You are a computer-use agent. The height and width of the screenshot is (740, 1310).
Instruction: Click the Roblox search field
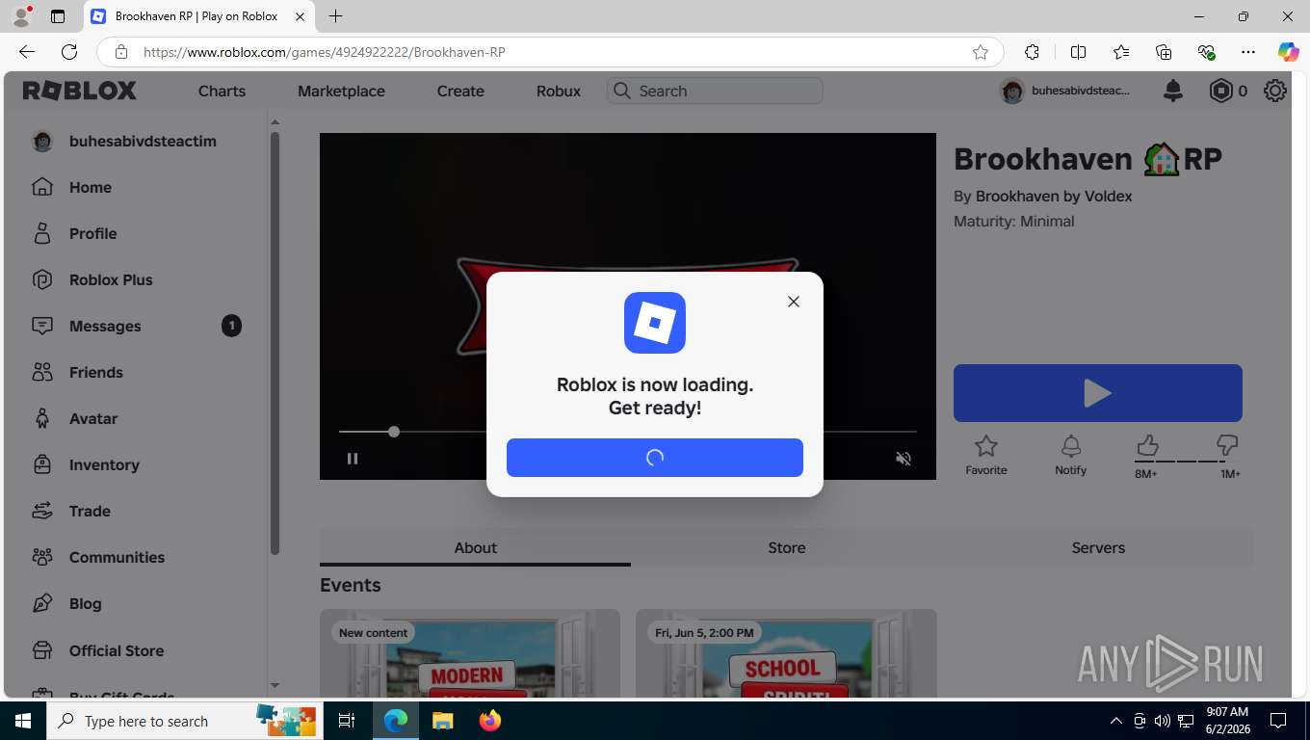pyautogui.click(x=715, y=91)
